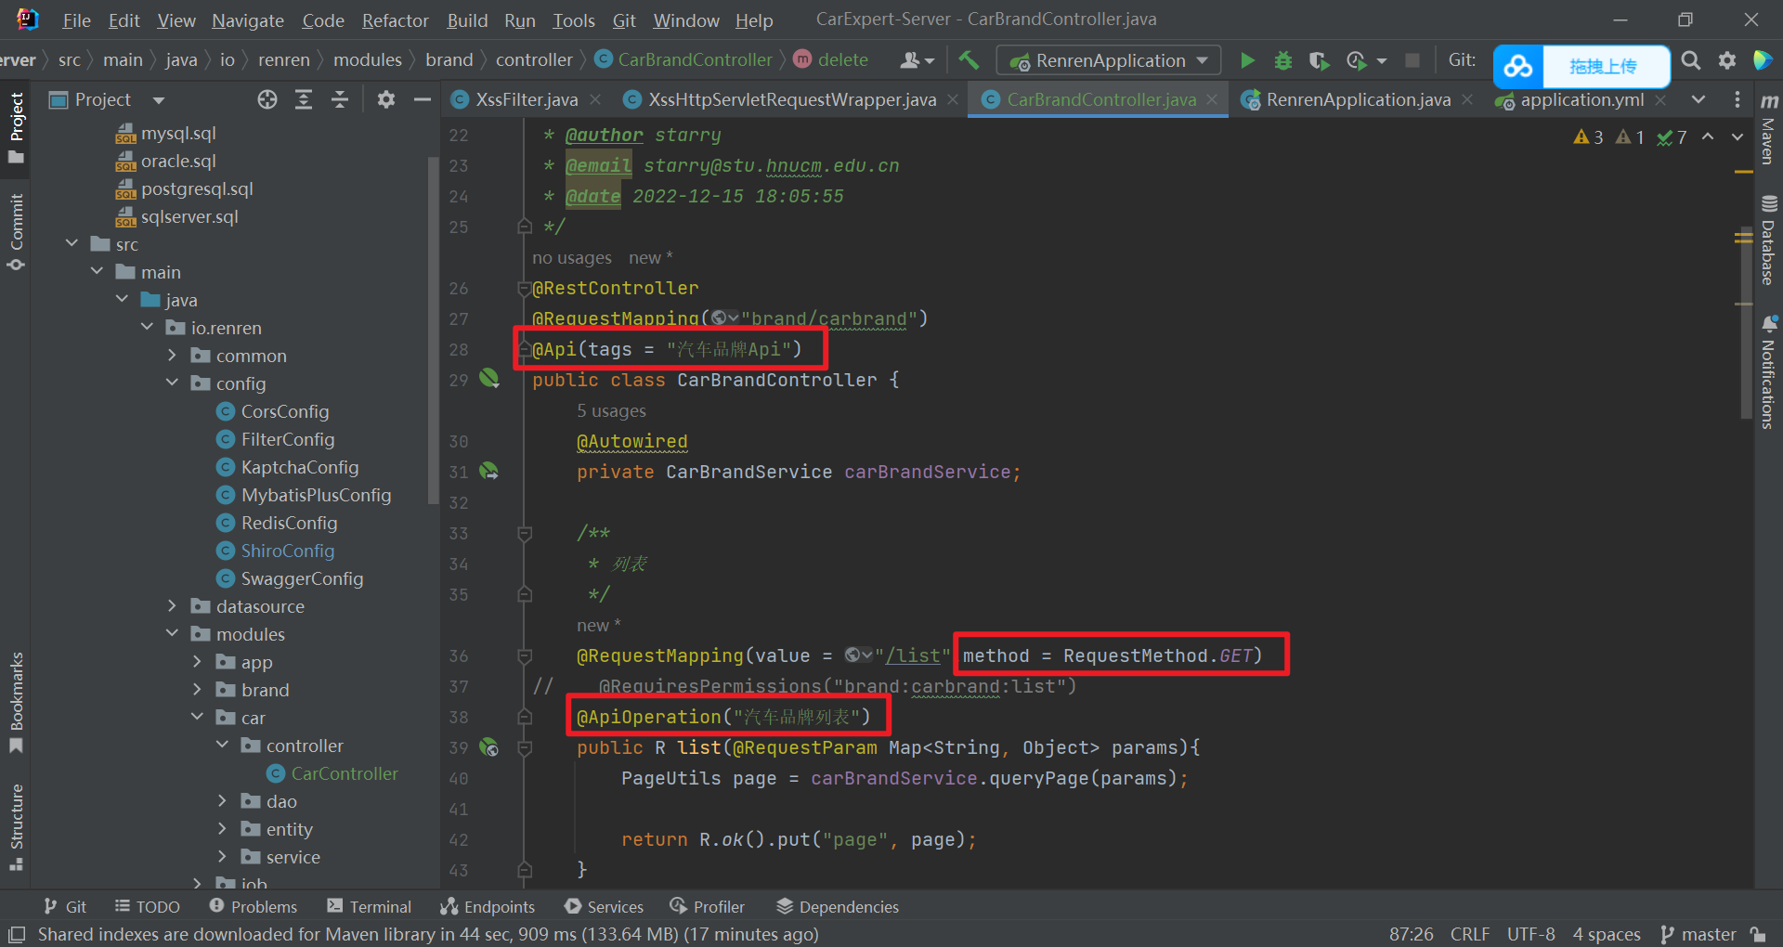Show hidden editor tabs chevron
The height and width of the screenshot is (947, 1783).
pyautogui.click(x=1698, y=99)
